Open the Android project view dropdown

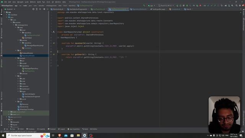click(x=10, y=9)
